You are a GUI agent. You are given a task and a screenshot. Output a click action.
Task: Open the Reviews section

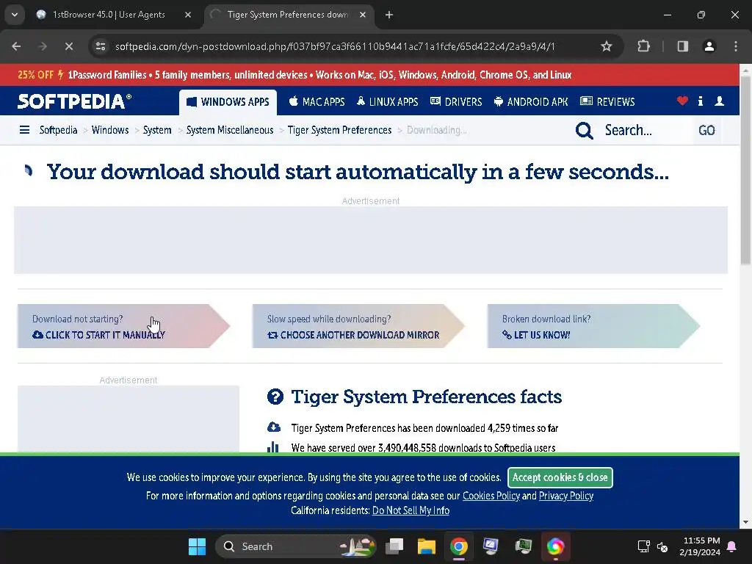607,101
